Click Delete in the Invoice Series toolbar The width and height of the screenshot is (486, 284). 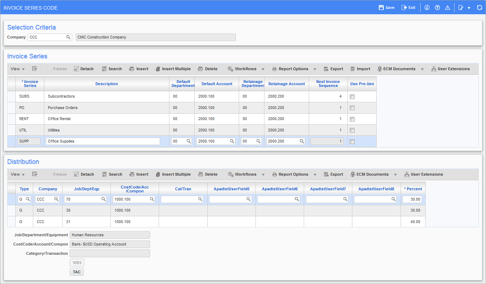(x=208, y=69)
